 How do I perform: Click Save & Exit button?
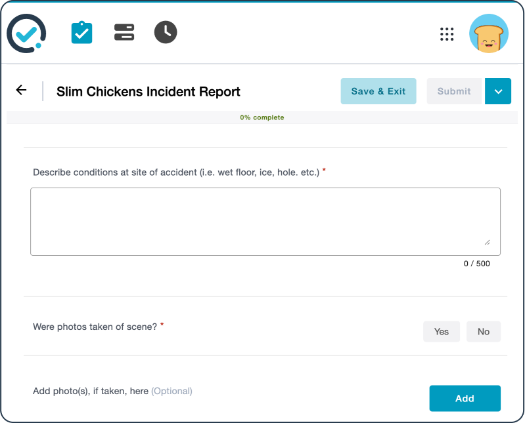[378, 91]
